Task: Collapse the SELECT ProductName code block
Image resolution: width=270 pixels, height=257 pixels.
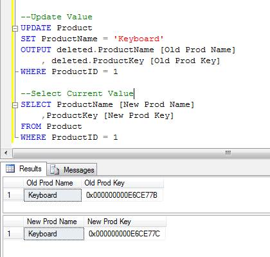Action: coord(15,105)
